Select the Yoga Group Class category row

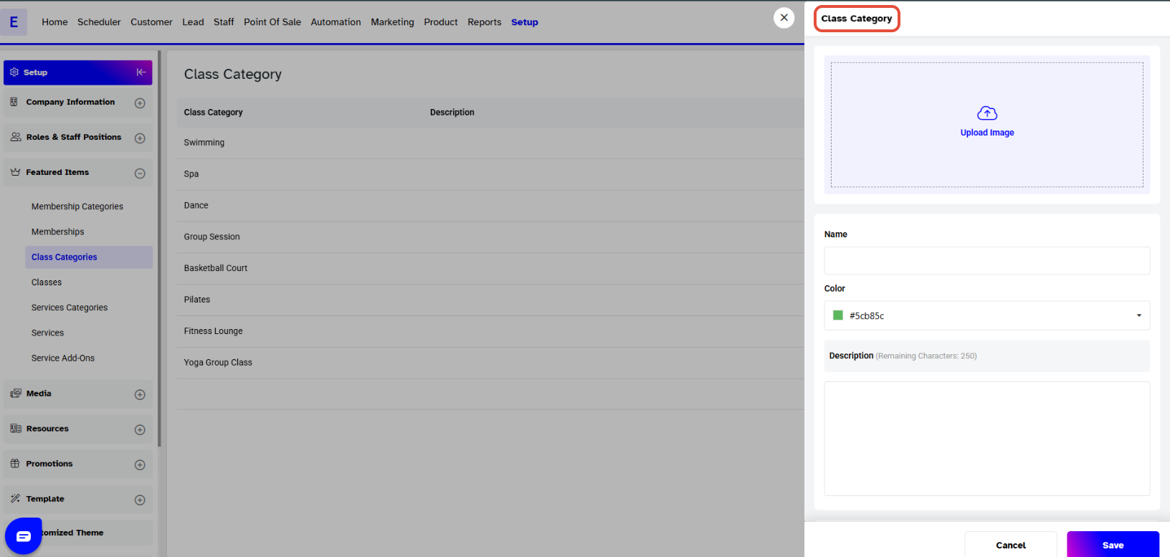490,363
